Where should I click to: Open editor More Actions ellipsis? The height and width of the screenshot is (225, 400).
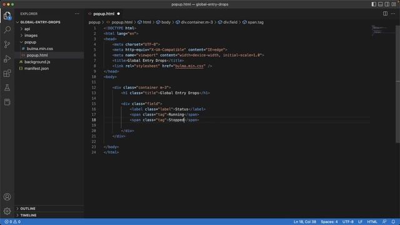[393, 14]
